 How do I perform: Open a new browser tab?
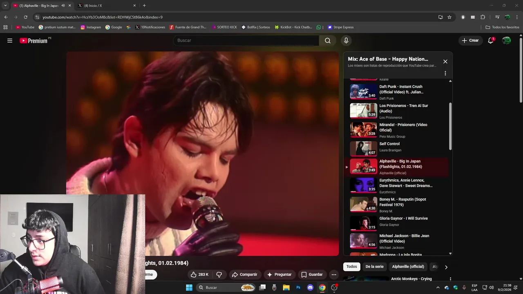pos(144,5)
